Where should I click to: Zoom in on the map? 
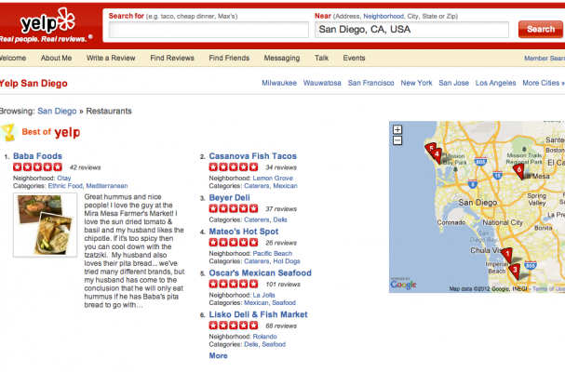397,129
